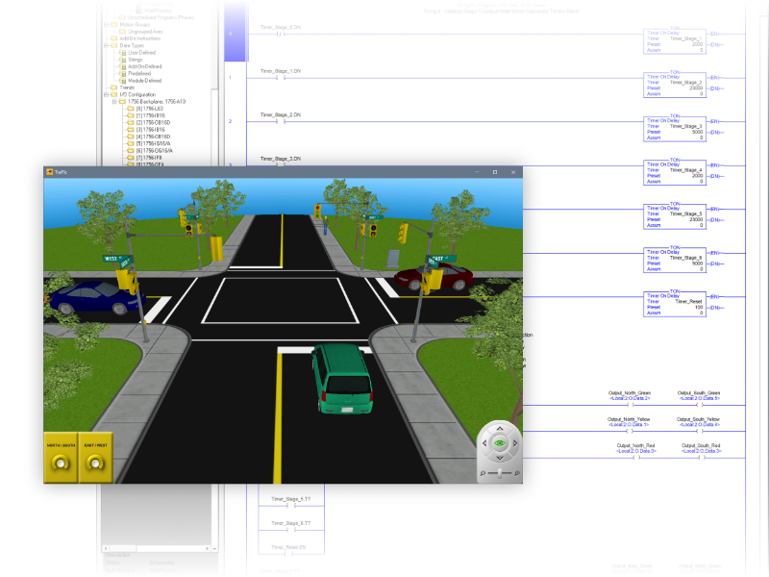Click the Output_South_Yellow output coil
Screen dimensions: 769x577
[x=699, y=431]
